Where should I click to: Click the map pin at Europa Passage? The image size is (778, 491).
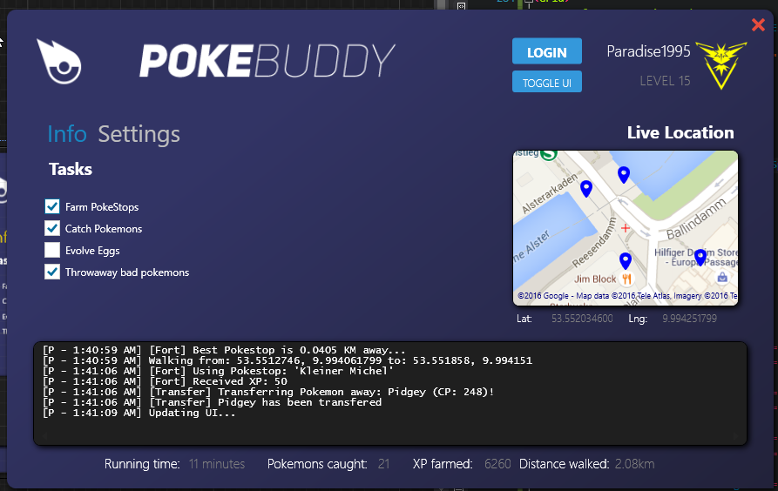(x=700, y=258)
